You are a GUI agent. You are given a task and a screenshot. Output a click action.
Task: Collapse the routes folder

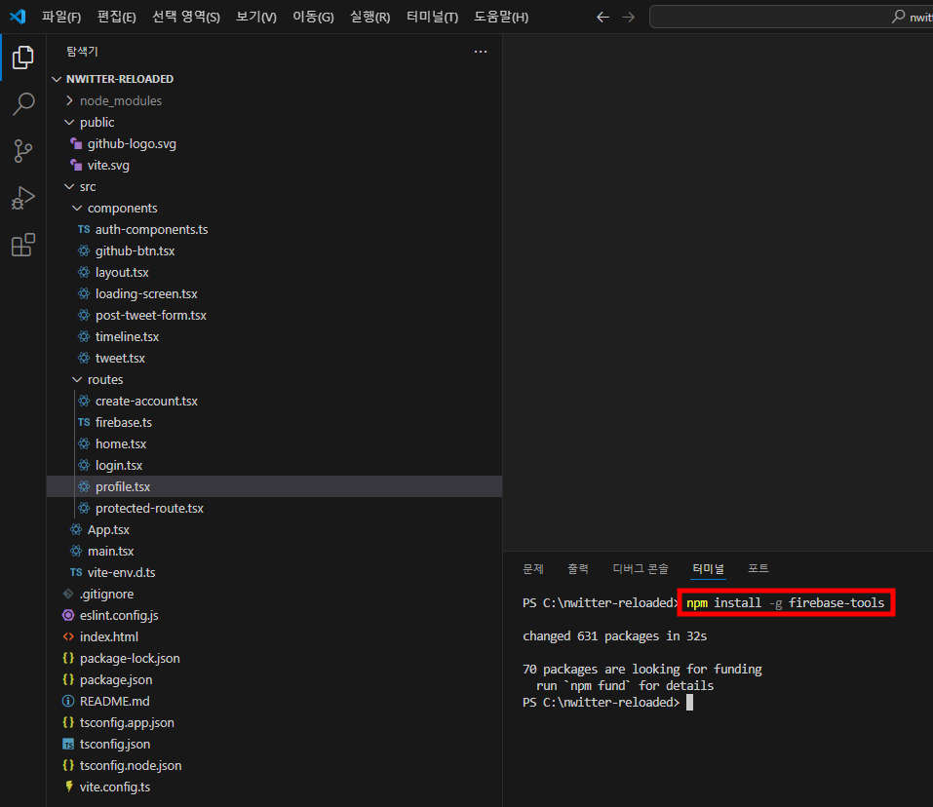point(274,379)
